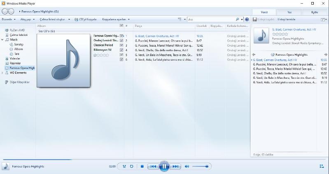
Task: Rate the current song with right pane stars
Action: coord(280,34)
